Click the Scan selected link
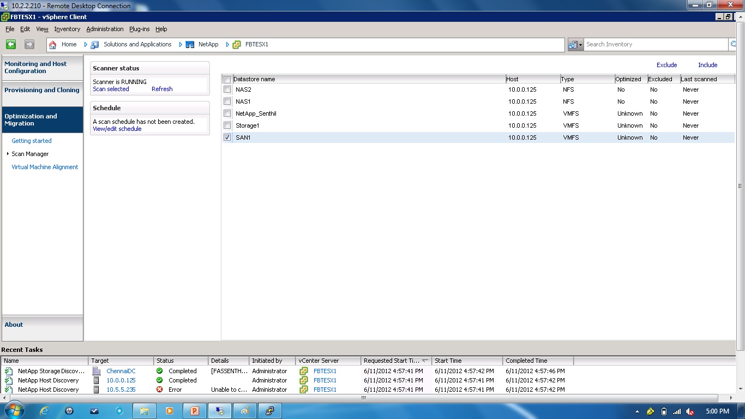The image size is (745, 419). pos(111,89)
